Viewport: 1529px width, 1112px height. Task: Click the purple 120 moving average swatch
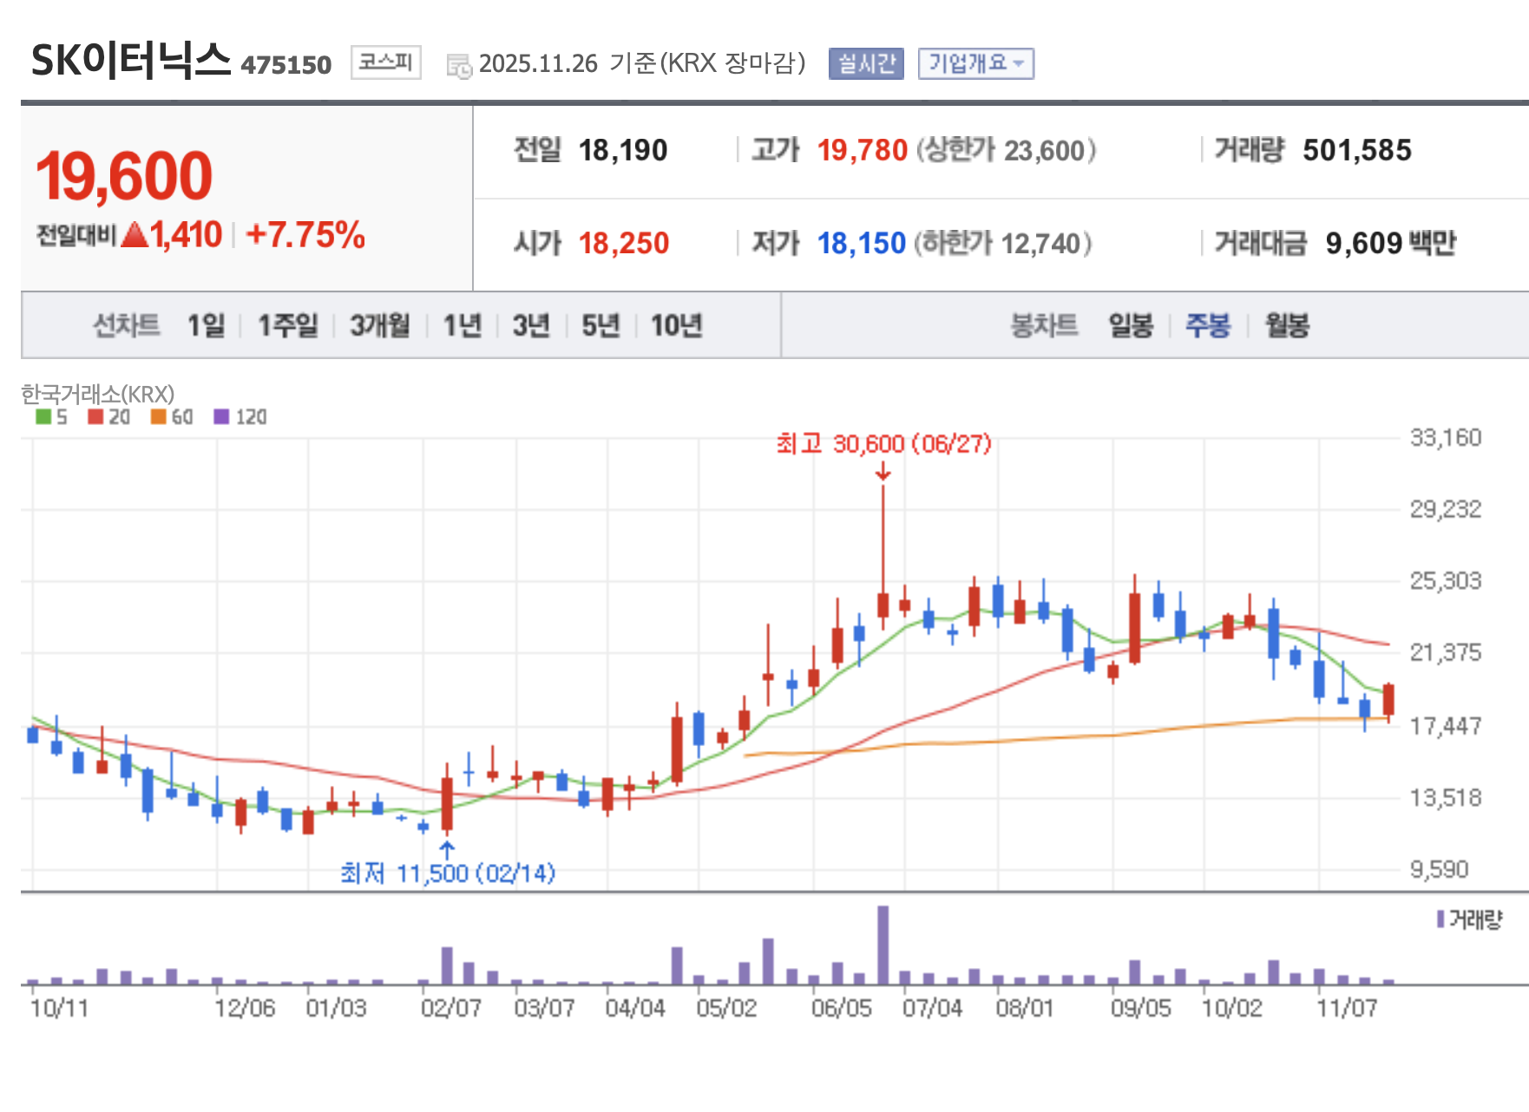[x=221, y=416]
